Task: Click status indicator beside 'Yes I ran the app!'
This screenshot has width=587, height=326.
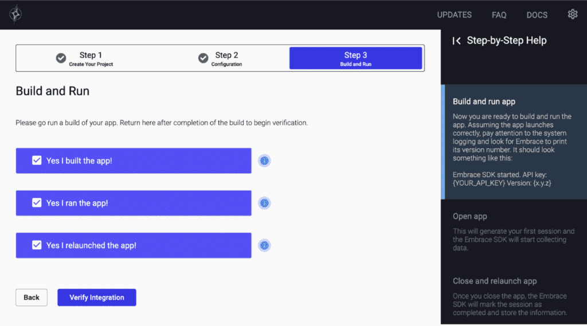Action: (x=264, y=203)
